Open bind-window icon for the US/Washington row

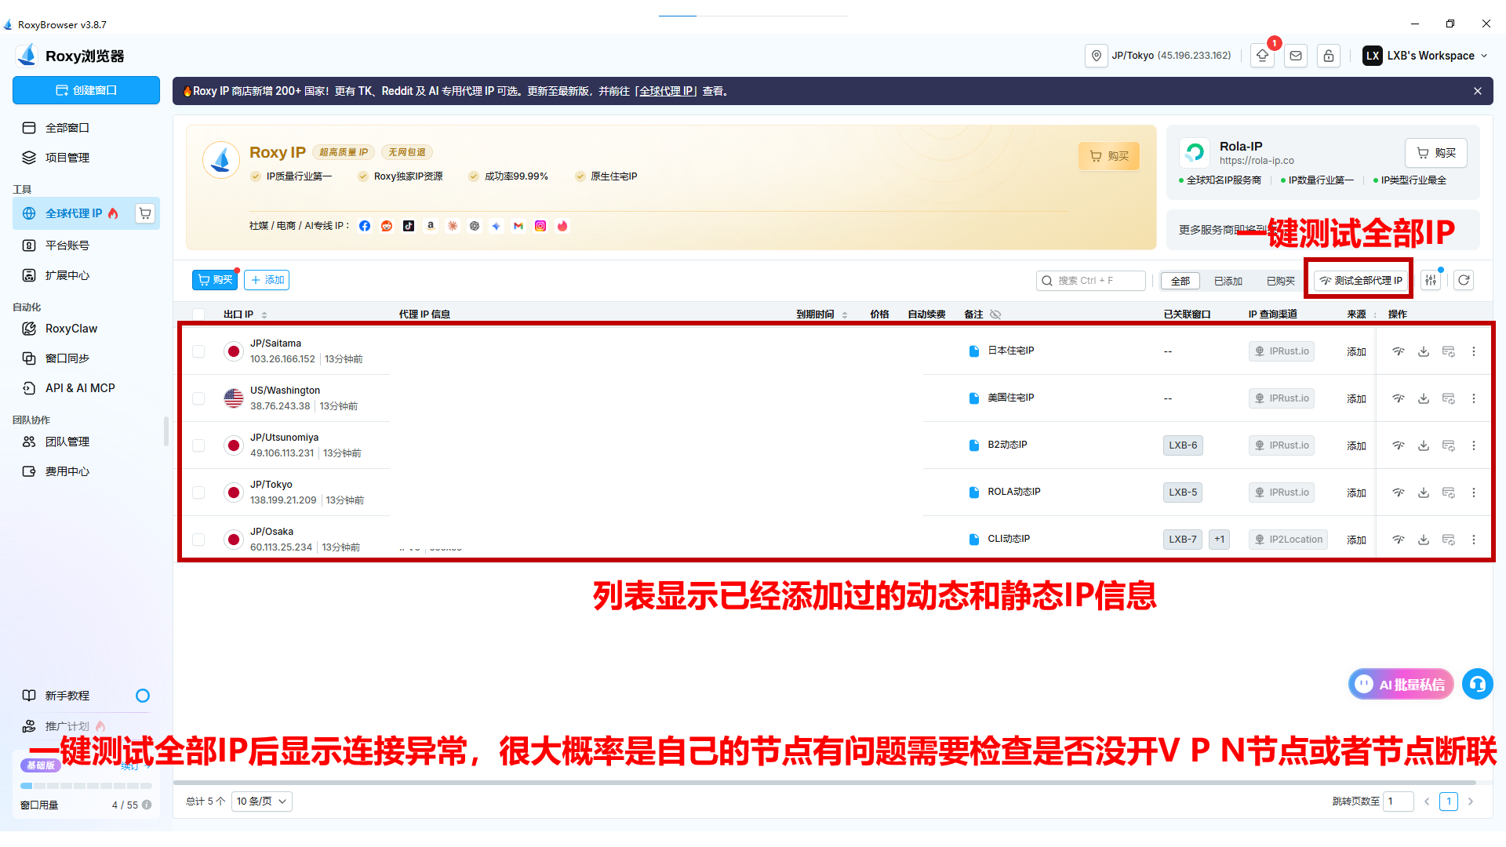(x=1449, y=398)
